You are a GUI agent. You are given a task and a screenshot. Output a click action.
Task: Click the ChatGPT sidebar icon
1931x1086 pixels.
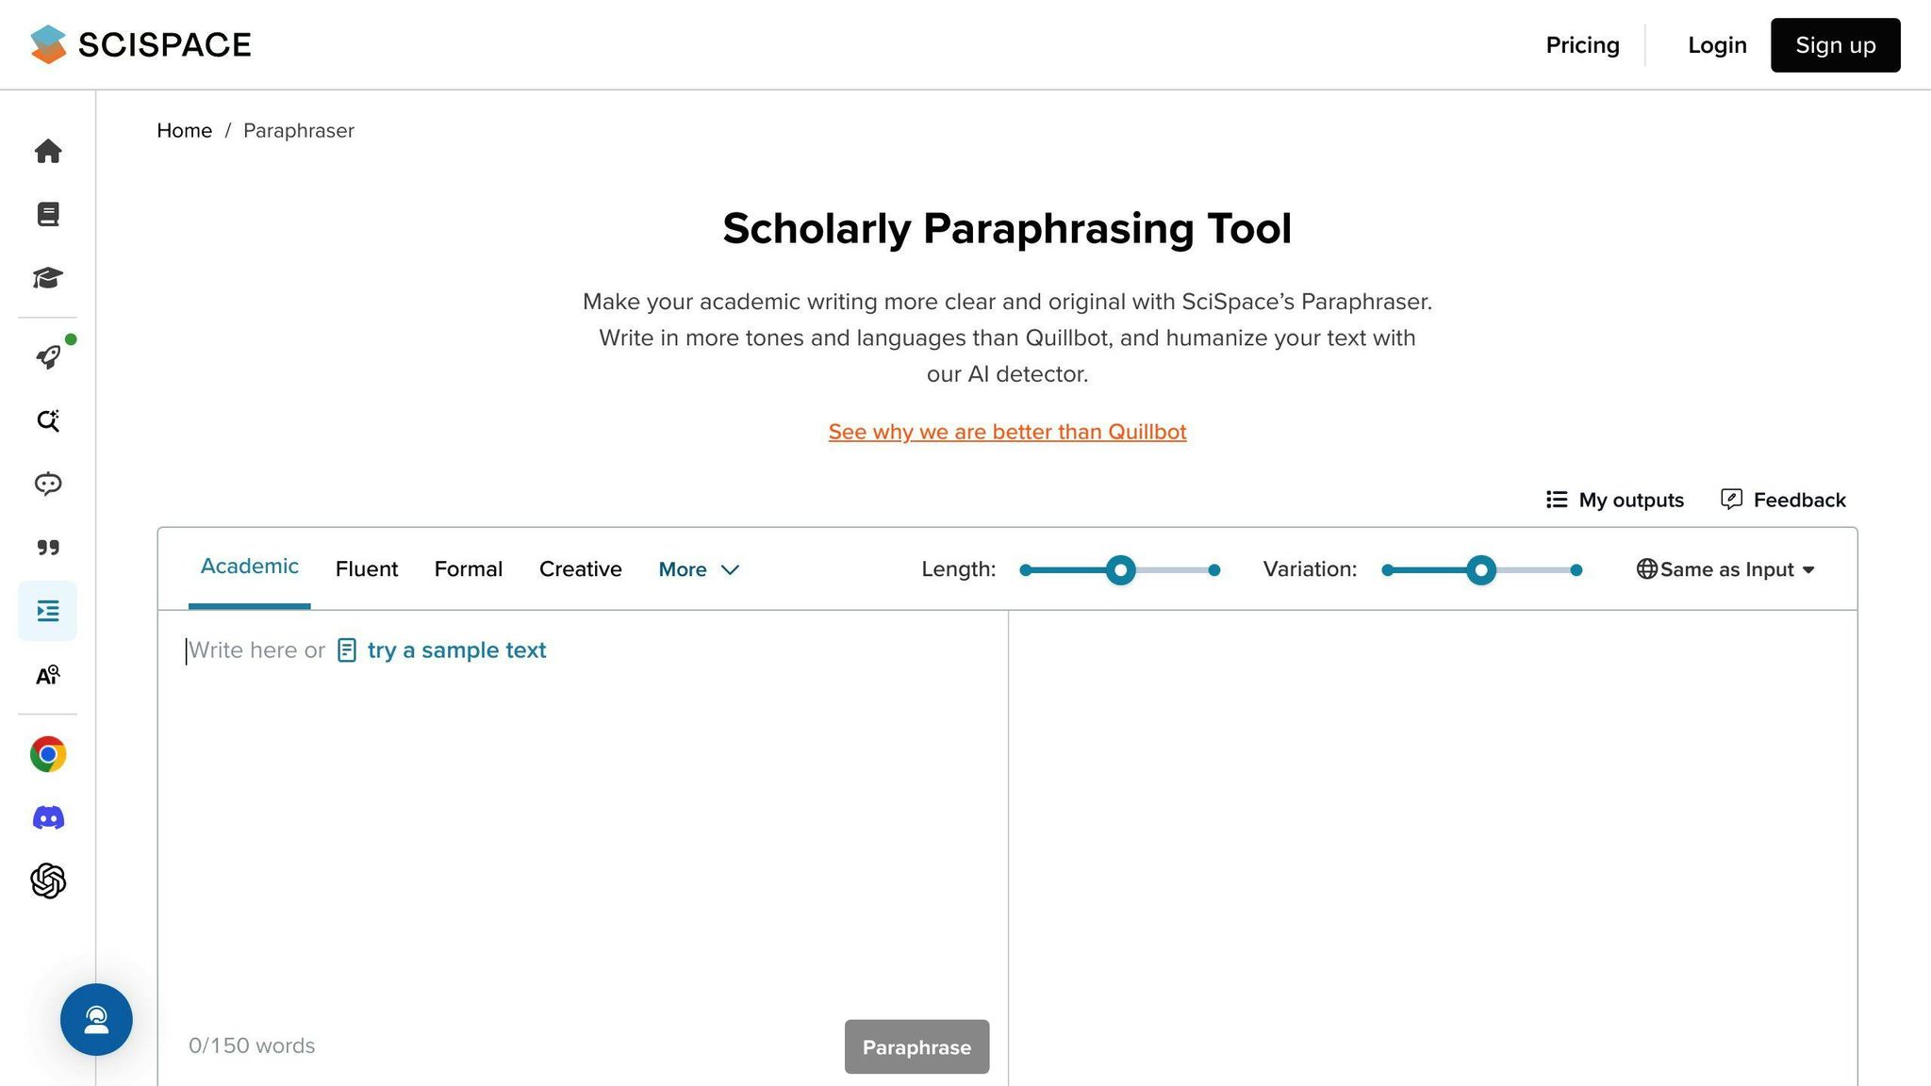pyautogui.click(x=47, y=880)
